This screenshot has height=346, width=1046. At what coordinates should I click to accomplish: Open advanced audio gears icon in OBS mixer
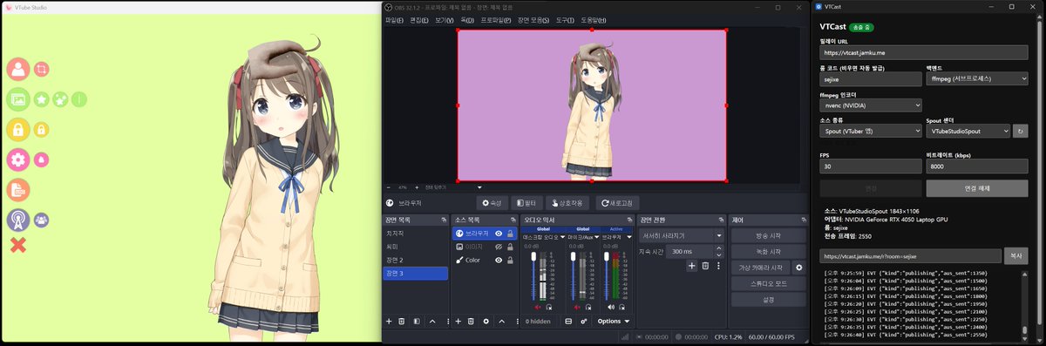[583, 322]
